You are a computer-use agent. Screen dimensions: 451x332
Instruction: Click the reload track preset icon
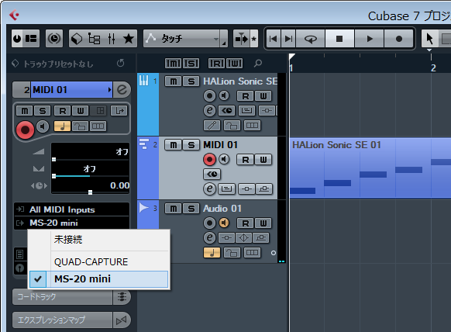tap(121, 63)
